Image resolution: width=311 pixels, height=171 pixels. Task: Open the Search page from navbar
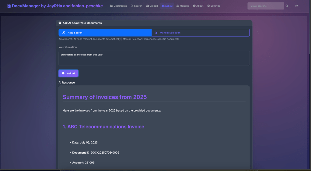pyautogui.click(x=136, y=6)
